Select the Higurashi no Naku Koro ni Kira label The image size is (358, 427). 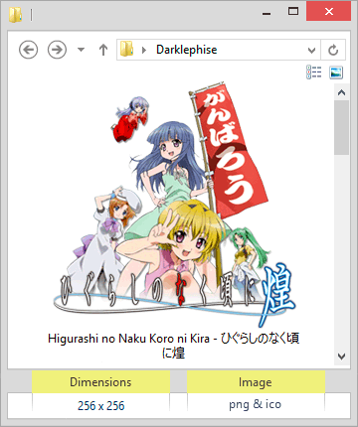[173, 346]
